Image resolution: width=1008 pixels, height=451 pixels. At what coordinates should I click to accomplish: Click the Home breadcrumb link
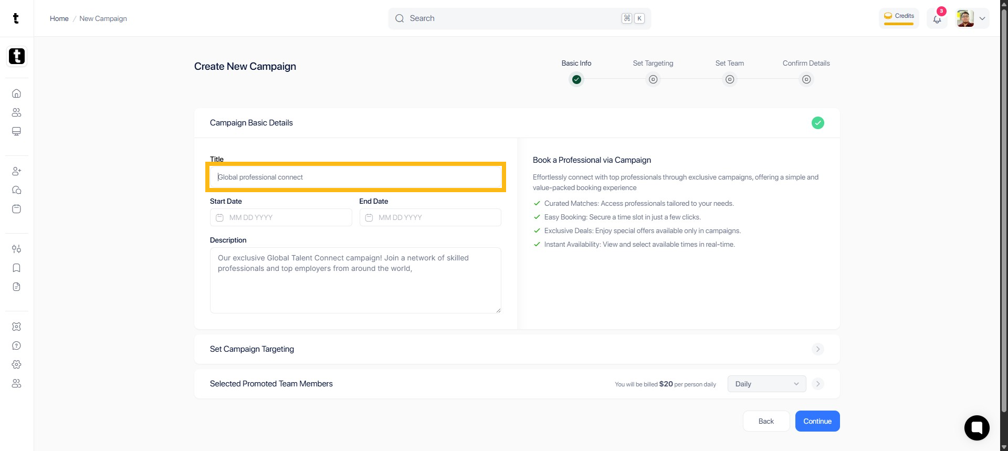(x=59, y=18)
